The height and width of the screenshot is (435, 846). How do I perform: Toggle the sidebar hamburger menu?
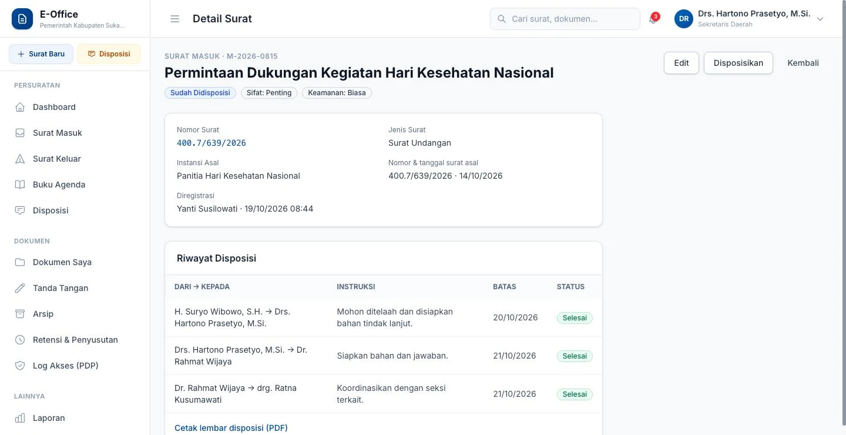[174, 19]
